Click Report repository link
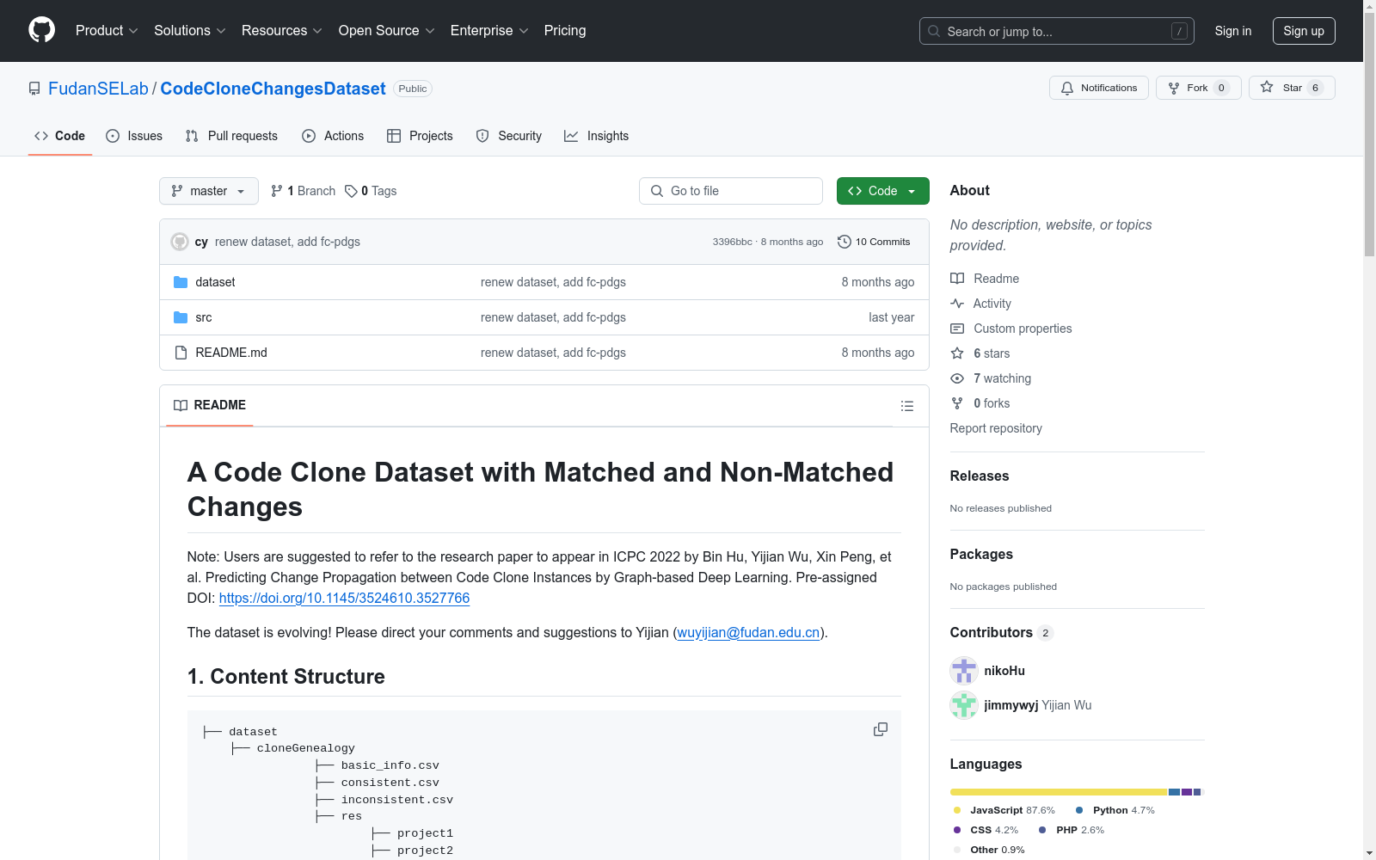 coord(996,428)
